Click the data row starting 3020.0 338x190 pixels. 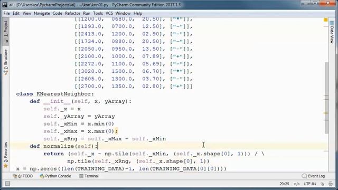click(134, 71)
